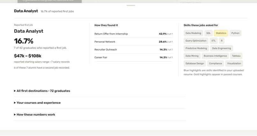This screenshot has height=136, width=257.
Task: Click the 42.9% 3 of 7 value
Action: tap(166, 34)
